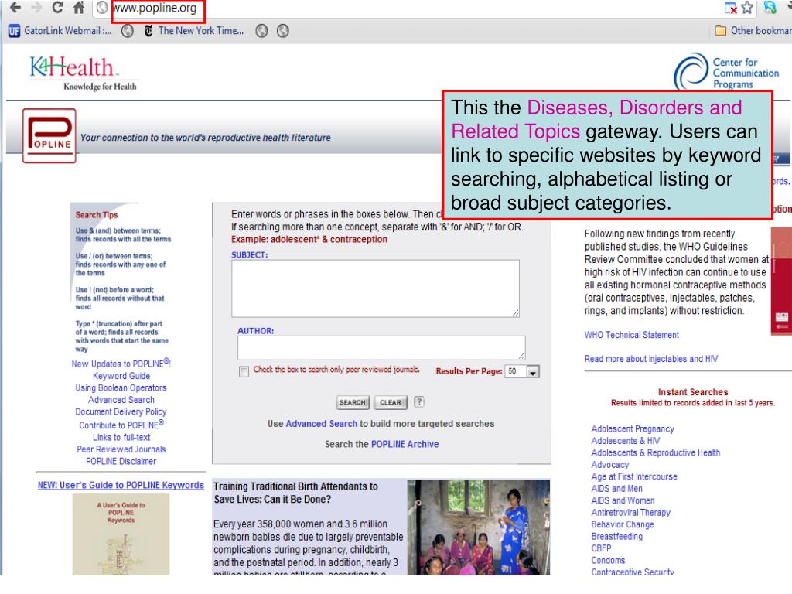Check the peer reviewed journals checkbox
Screen dimensions: 792x594
[244, 372]
